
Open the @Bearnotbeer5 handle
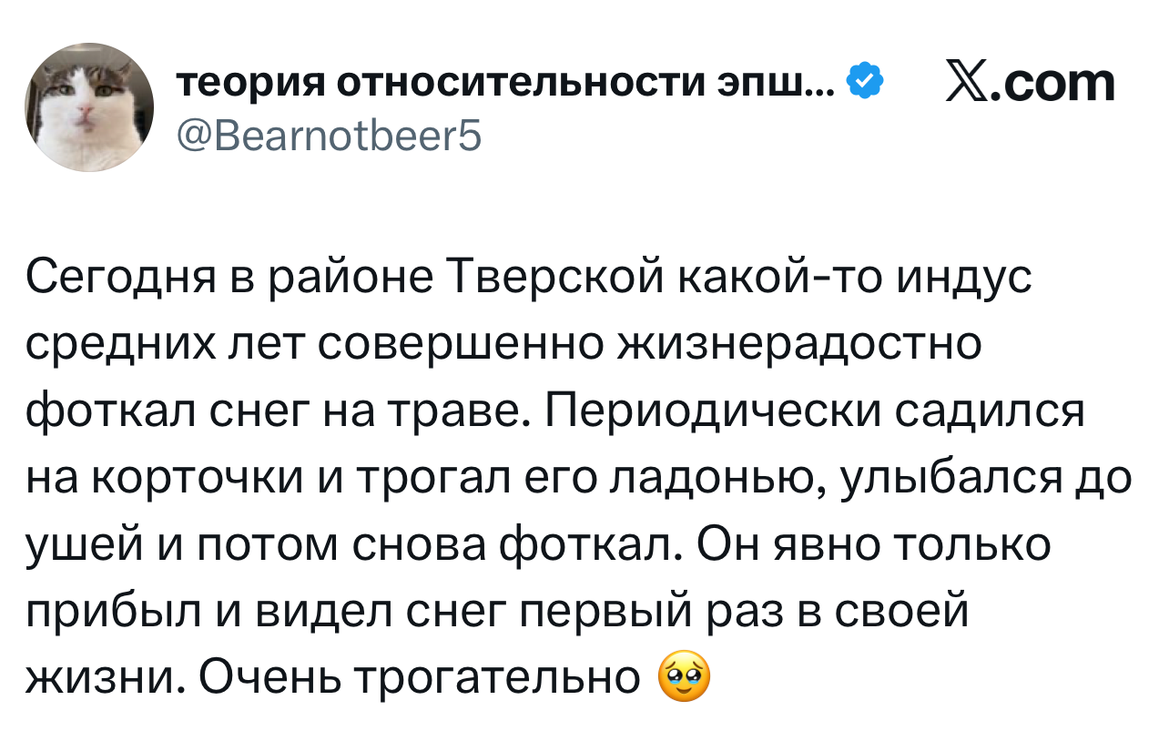329,136
